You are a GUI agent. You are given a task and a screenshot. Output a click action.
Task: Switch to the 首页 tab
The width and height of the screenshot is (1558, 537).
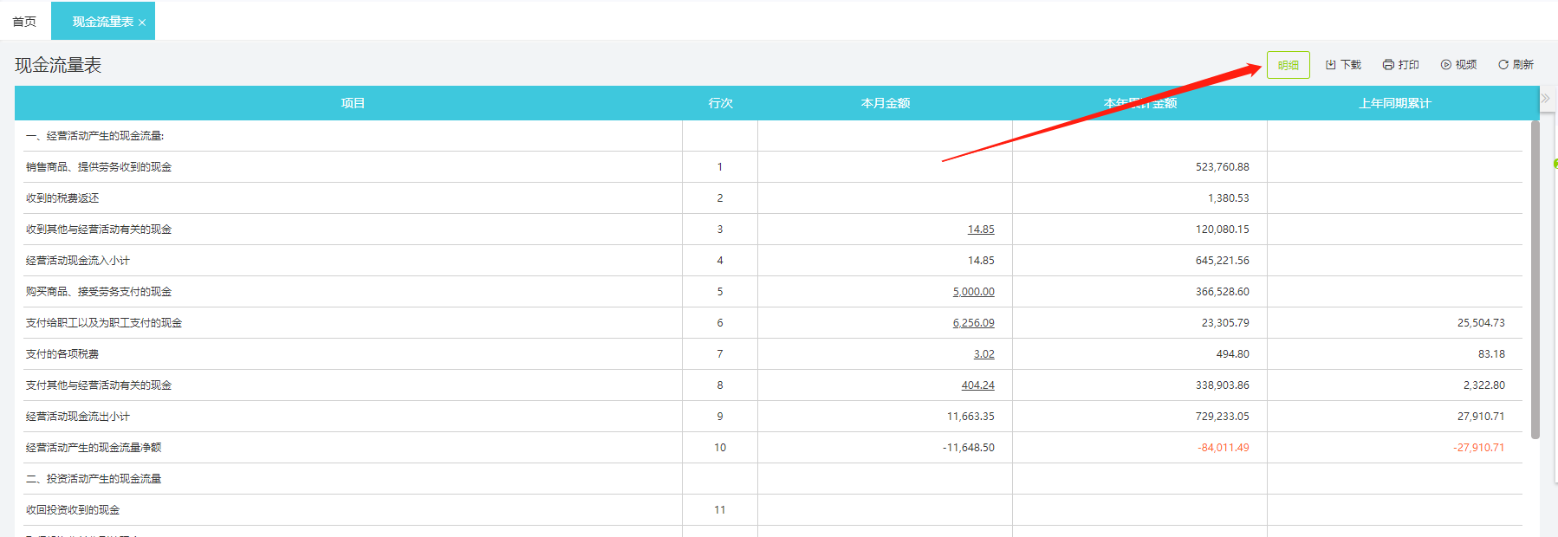pyautogui.click(x=24, y=22)
